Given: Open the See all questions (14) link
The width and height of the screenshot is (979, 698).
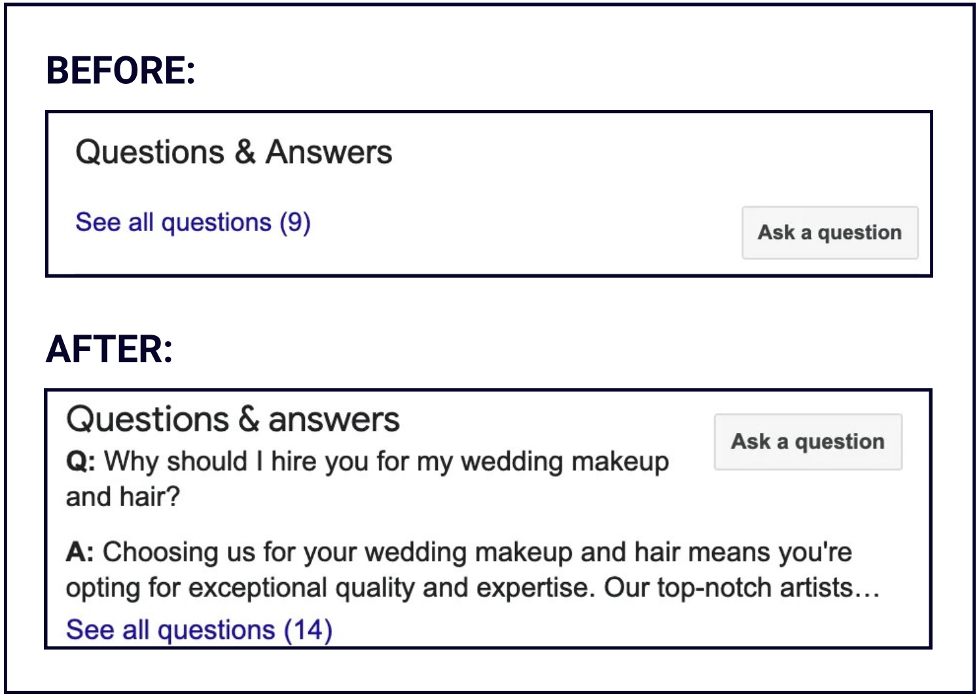Looking at the screenshot, I should [x=199, y=630].
